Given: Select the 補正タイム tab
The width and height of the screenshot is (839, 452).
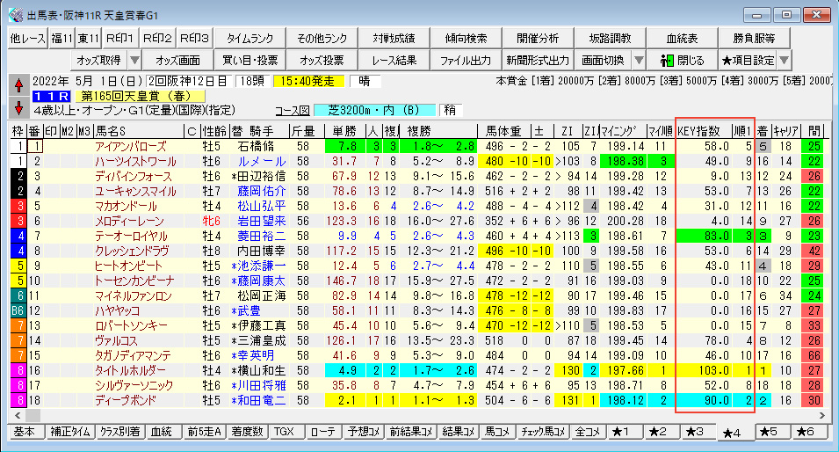Looking at the screenshot, I should pos(70,432).
